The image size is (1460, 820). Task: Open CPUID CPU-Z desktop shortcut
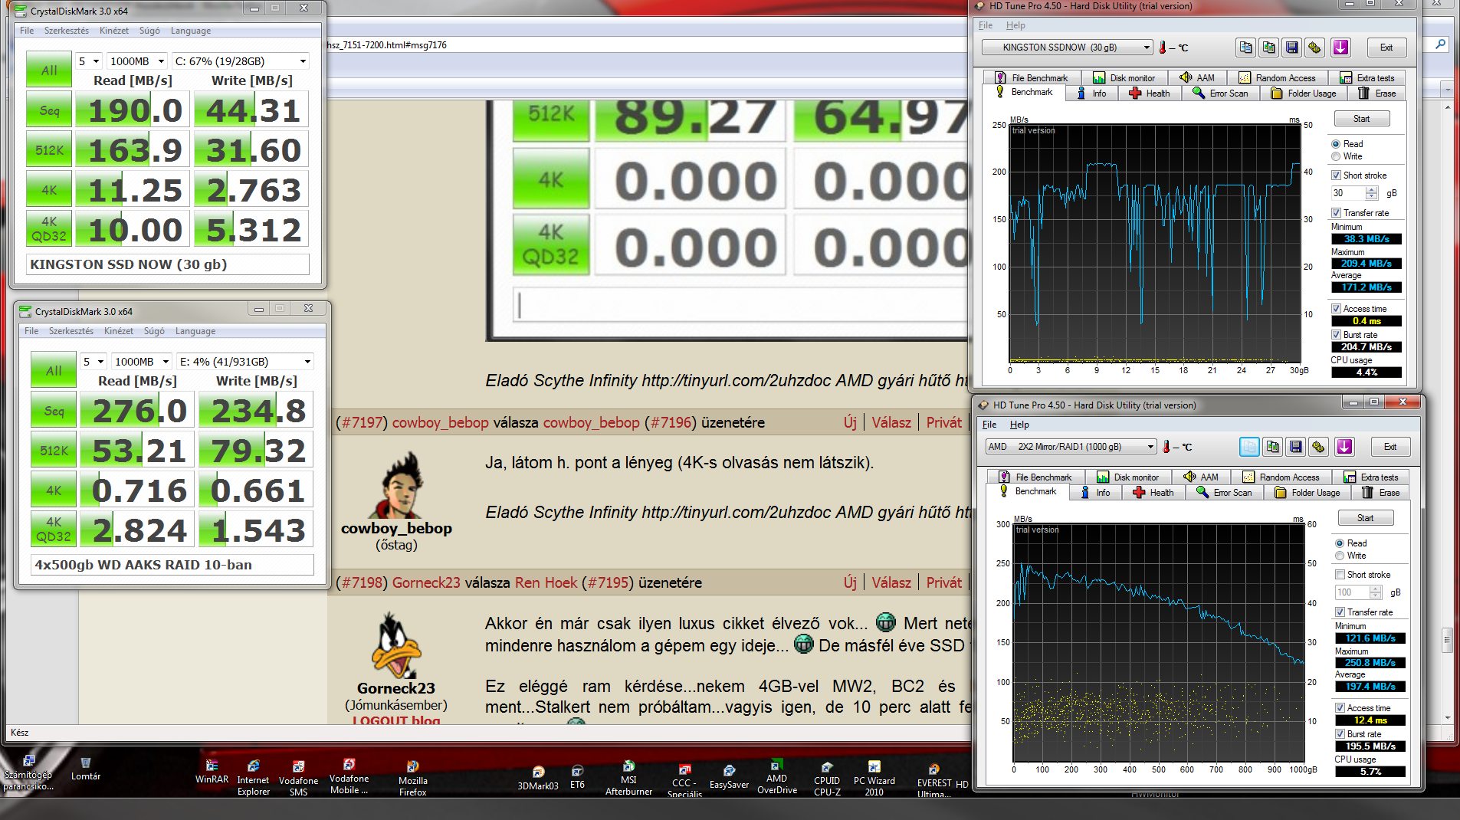pyautogui.click(x=827, y=778)
